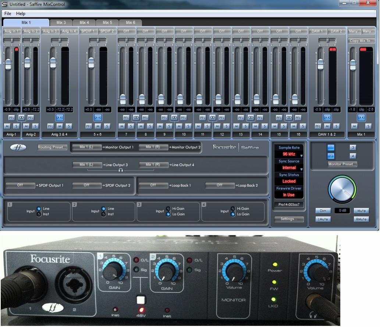Viewport: 380px width, 327px height.
Task: Open the Monitor Output 1 source dropdown
Action: (87, 147)
